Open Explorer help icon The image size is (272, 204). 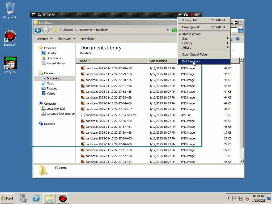238,39
